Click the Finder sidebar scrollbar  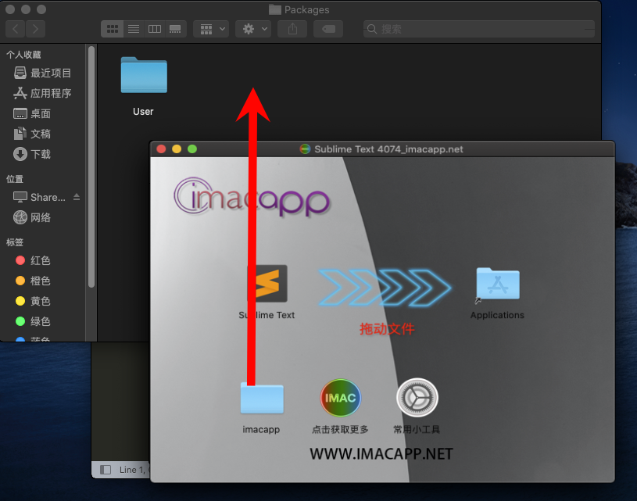[91, 166]
